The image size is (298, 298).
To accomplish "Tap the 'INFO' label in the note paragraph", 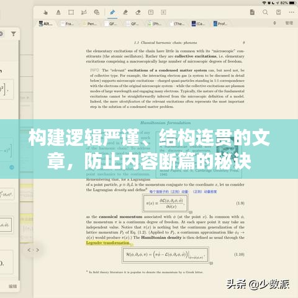I will tap(94, 70).
